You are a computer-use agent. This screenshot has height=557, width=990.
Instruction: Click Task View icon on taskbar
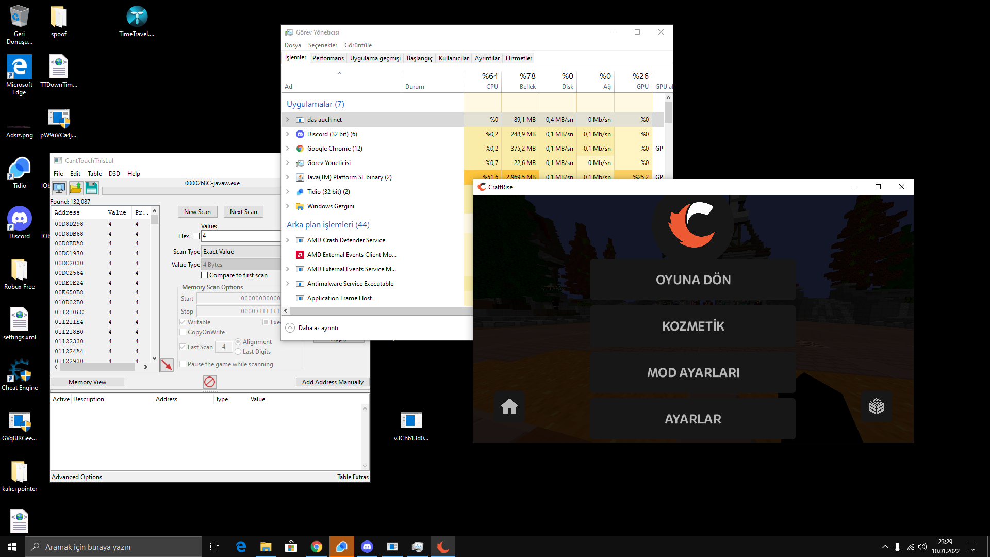point(214,547)
